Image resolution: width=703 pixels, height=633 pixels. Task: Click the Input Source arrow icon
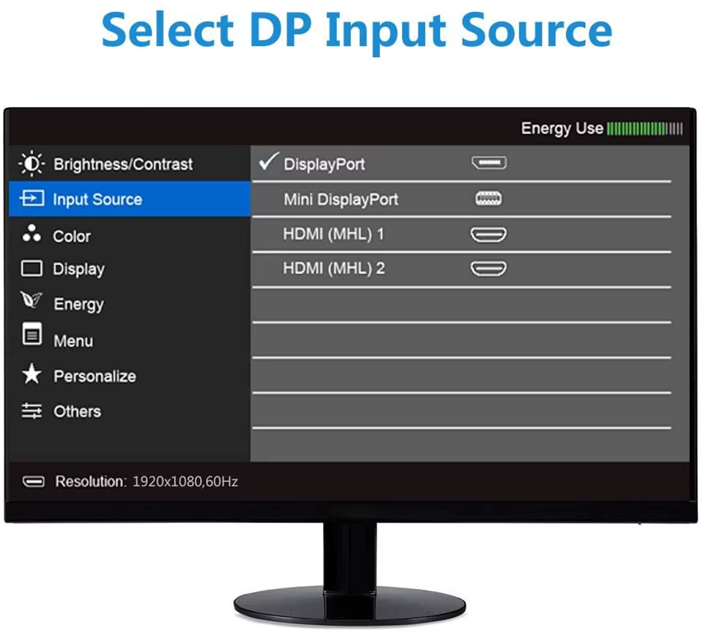pos(31,198)
